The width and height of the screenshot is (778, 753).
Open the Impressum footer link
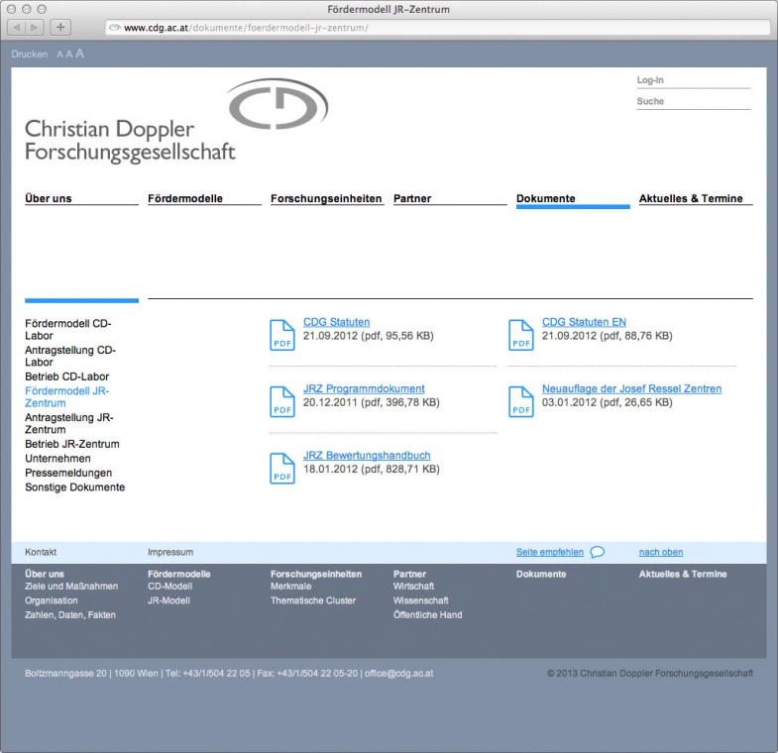170,552
